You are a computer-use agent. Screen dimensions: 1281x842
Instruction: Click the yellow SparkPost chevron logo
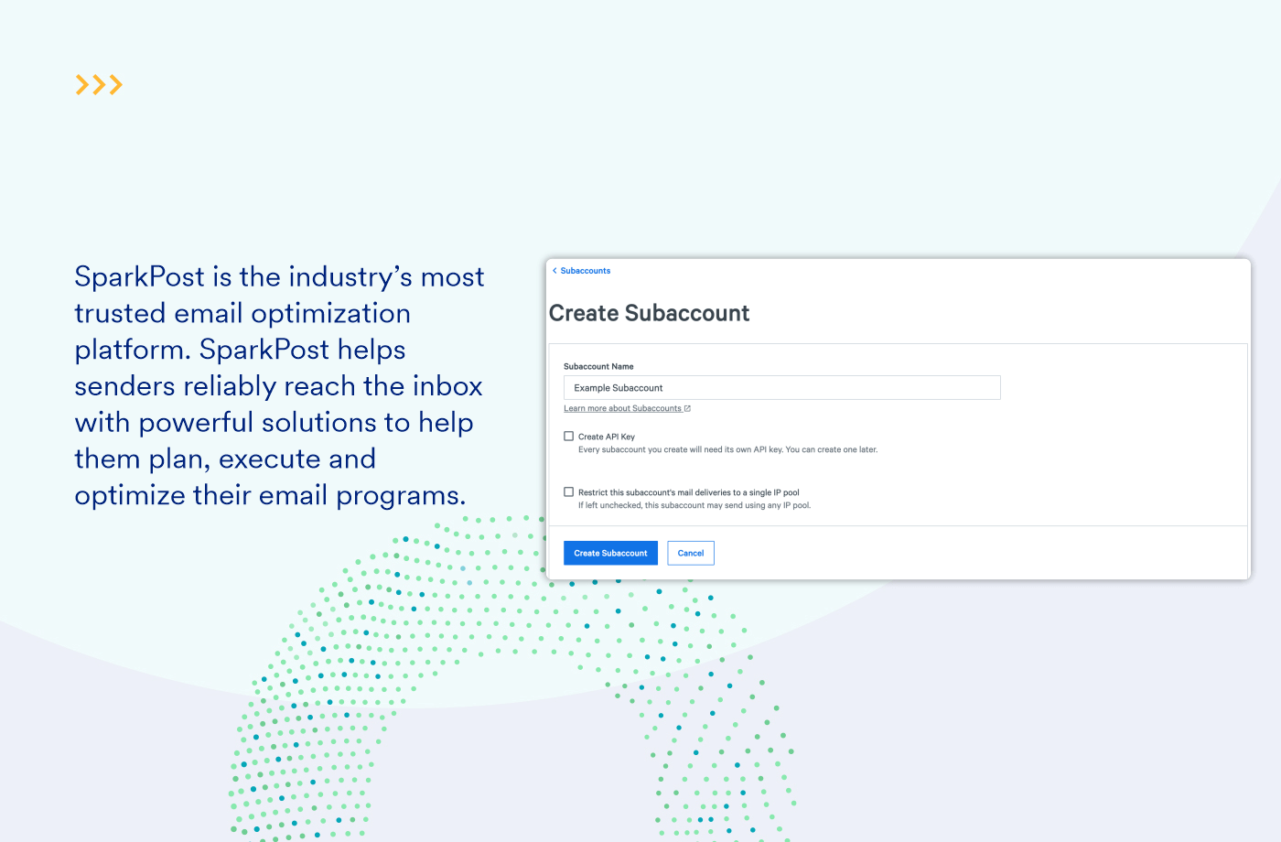pos(98,84)
